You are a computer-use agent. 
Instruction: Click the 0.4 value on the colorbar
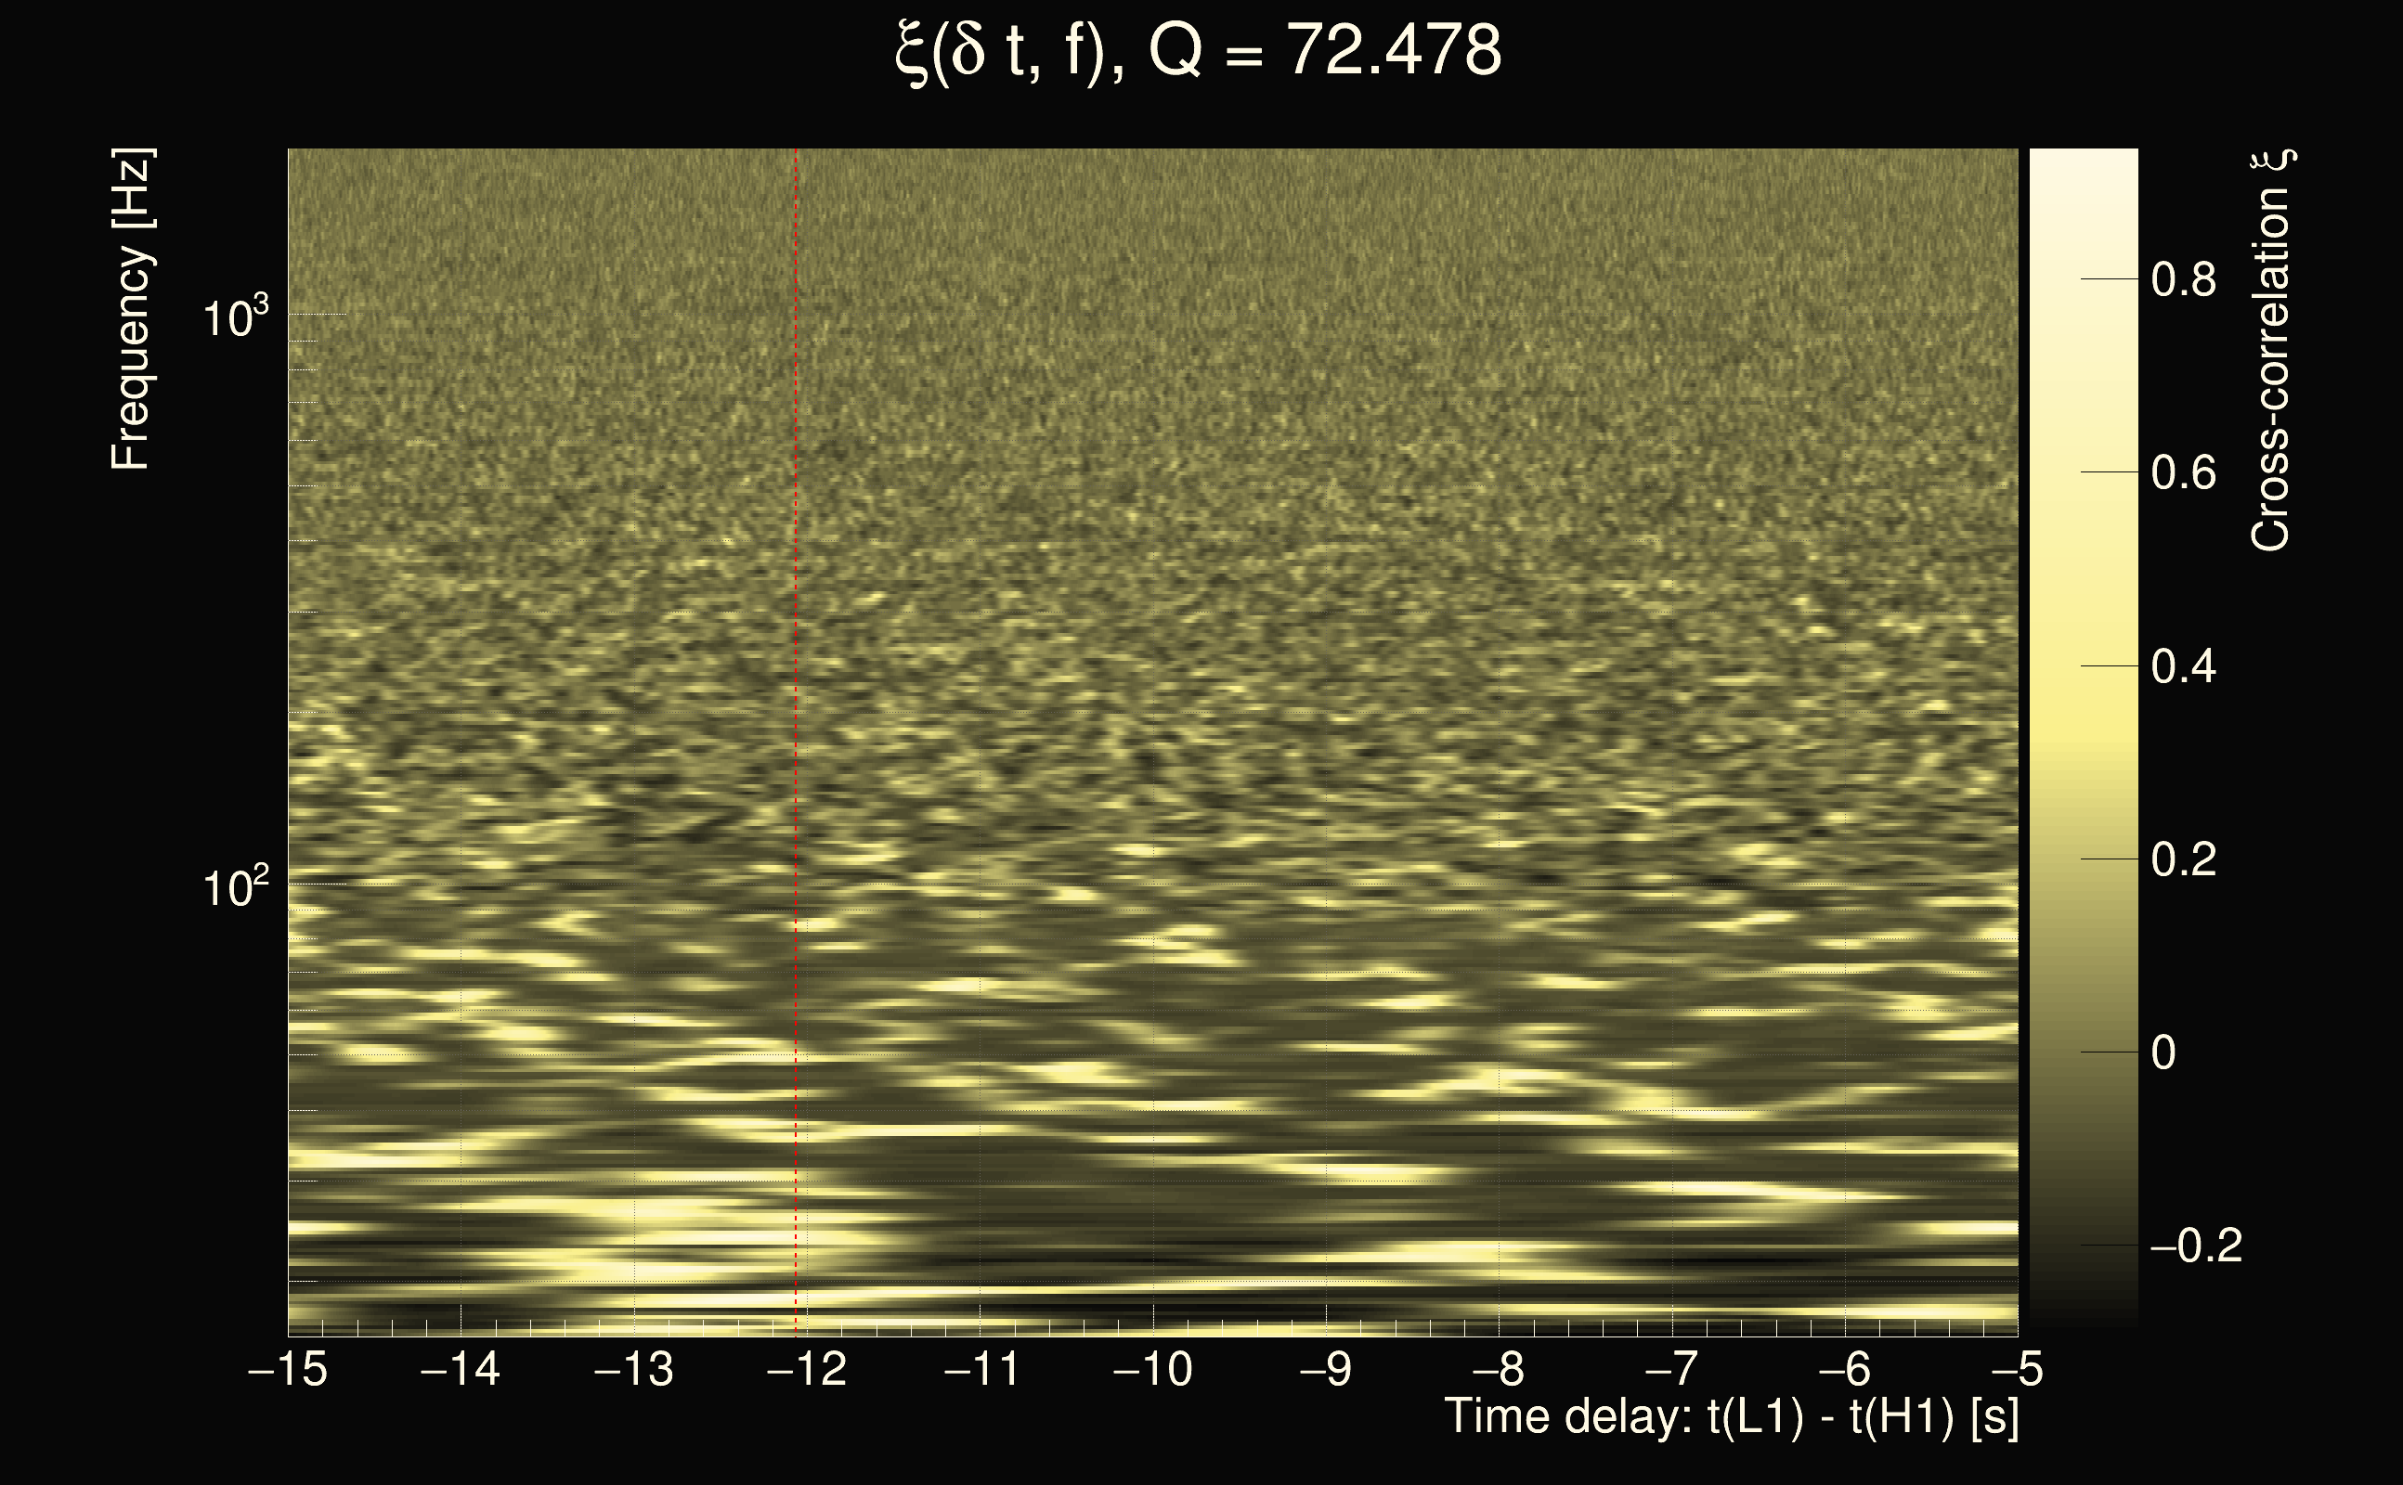pyautogui.click(x=2183, y=667)
